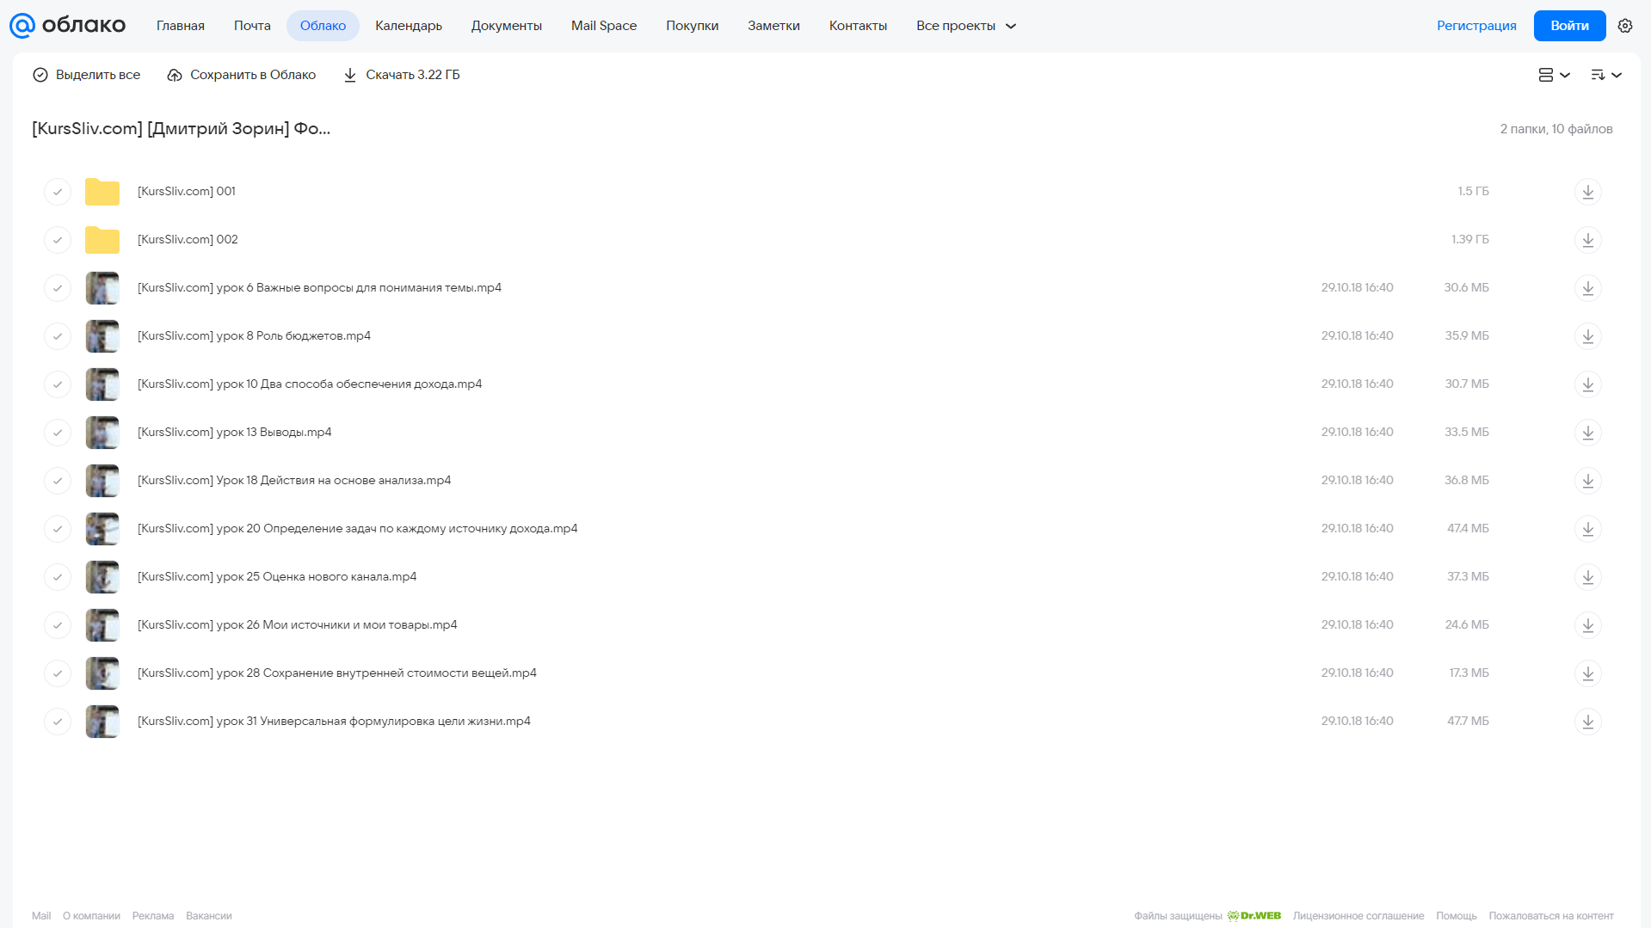Check the circle next to [KursSliv.com] 001
The height and width of the screenshot is (928, 1651).
tap(58, 191)
